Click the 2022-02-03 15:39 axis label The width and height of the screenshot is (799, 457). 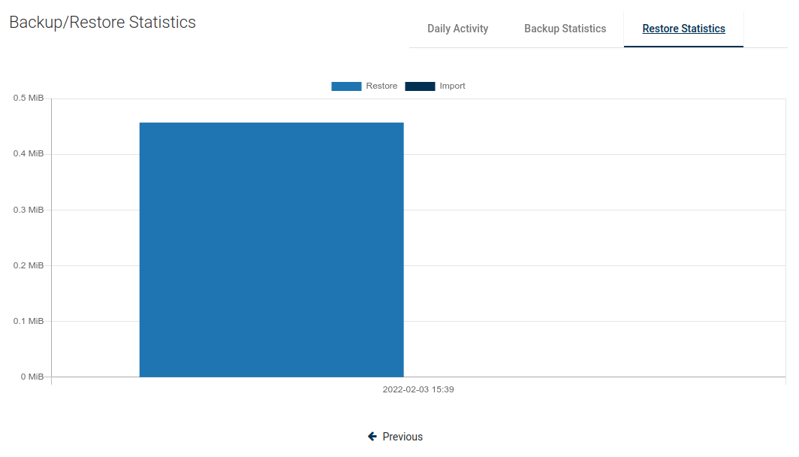pos(418,390)
